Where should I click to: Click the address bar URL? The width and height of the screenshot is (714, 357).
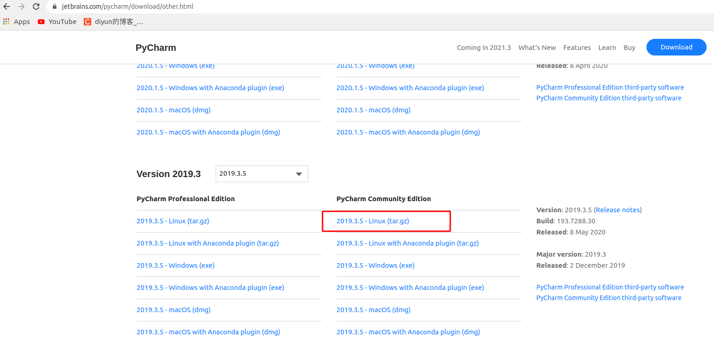pos(128,6)
